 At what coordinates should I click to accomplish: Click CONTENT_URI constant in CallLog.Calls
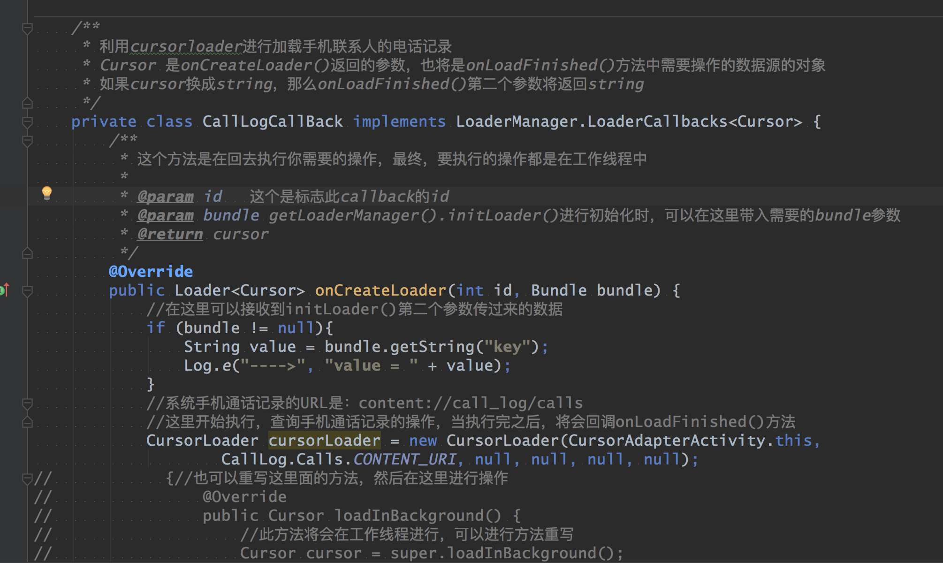(x=404, y=459)
